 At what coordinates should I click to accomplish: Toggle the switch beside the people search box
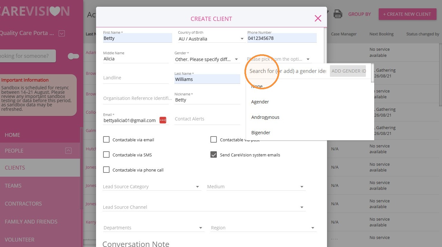coord(73,56)
